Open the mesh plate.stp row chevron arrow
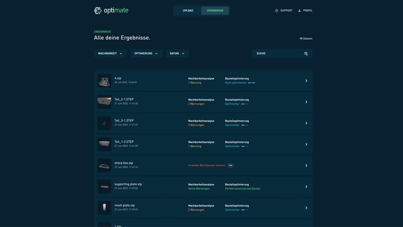The height and width of the screenshot is (227, 403). point(306,208)
